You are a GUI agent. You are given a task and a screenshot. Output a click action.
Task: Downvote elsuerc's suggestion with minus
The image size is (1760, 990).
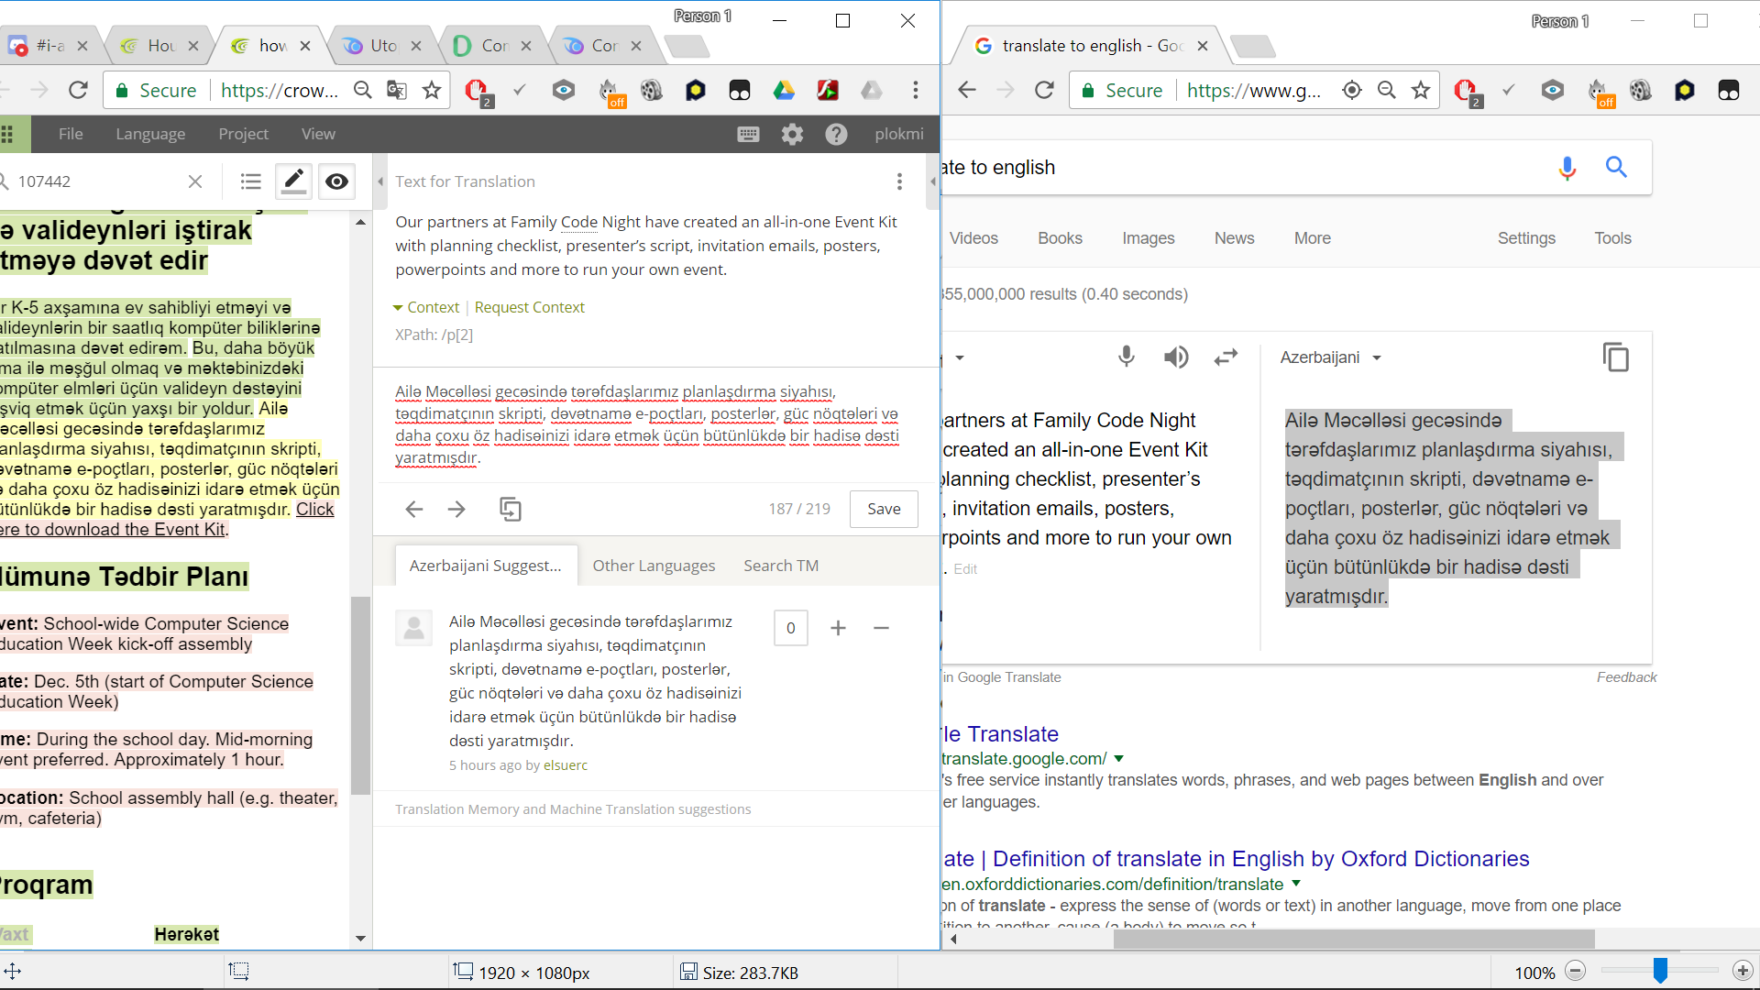pyautogui.click(x=881, y=628)
